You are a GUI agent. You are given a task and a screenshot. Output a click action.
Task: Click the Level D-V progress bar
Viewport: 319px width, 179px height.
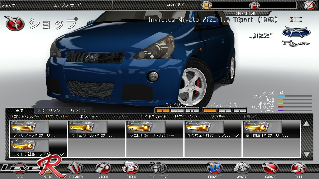pyautogui.click(x=157, y=7)
